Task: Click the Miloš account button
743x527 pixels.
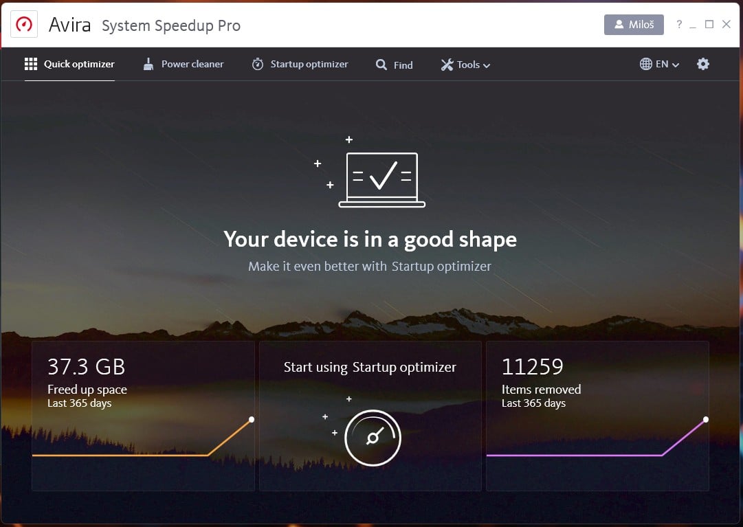Action: point(634,25)
